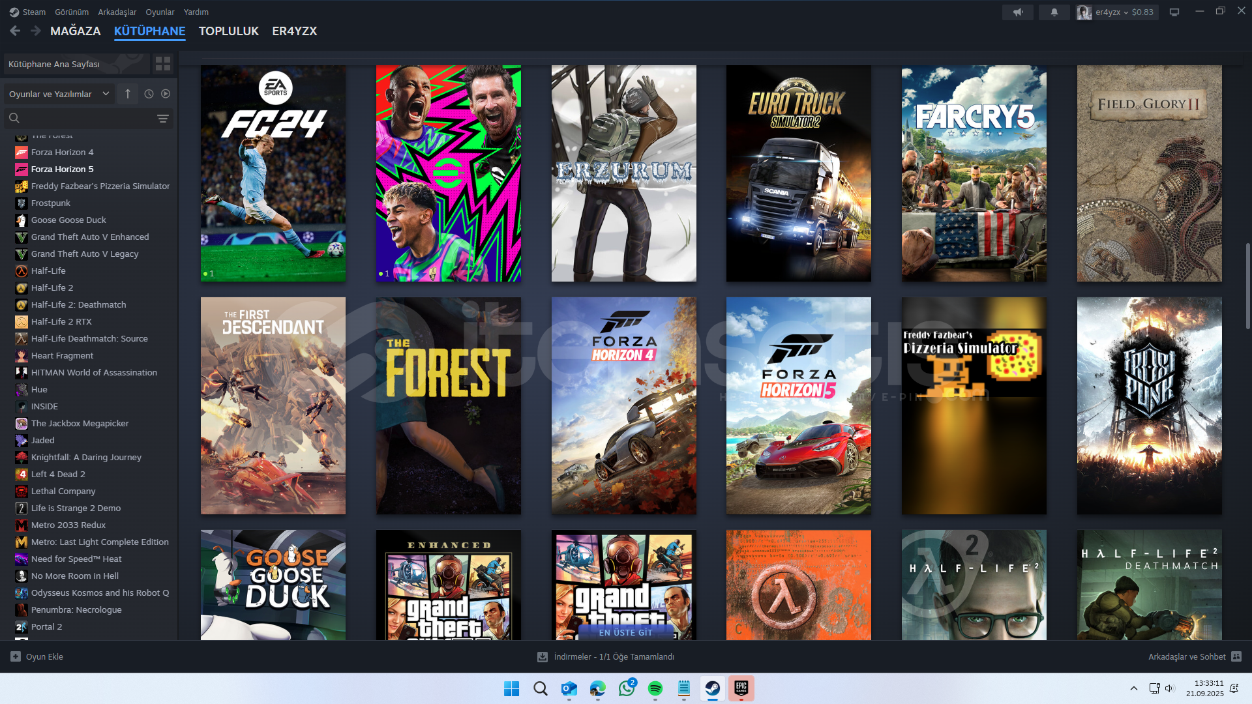Viewport: 1252px width, 704px height.
Task: Go forward with the right arrow
Action: (x=36, y=31)
